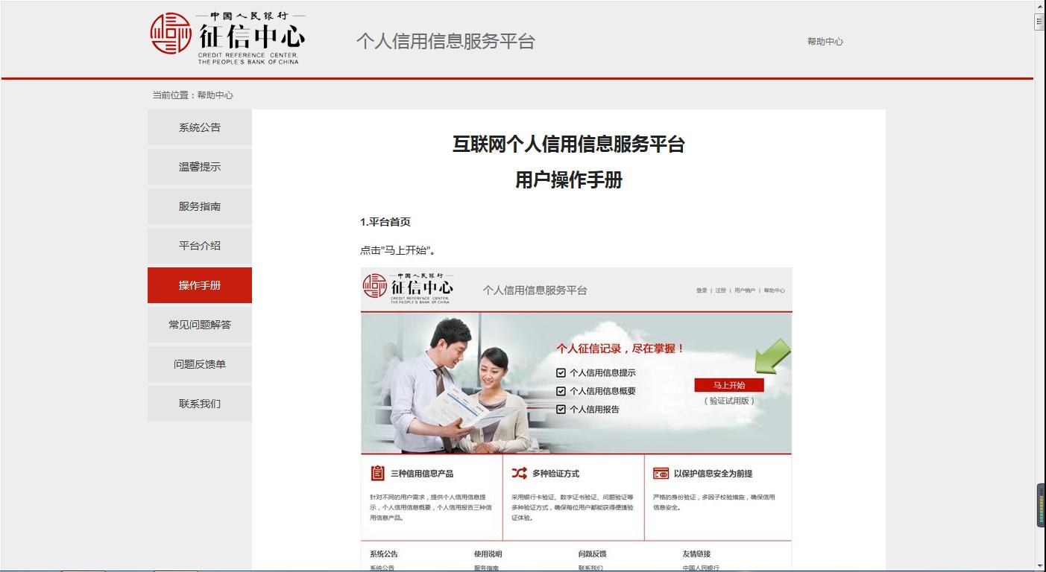
Task: Click the checkbox beside 个人信用信息提示
Action: [561, 373]
